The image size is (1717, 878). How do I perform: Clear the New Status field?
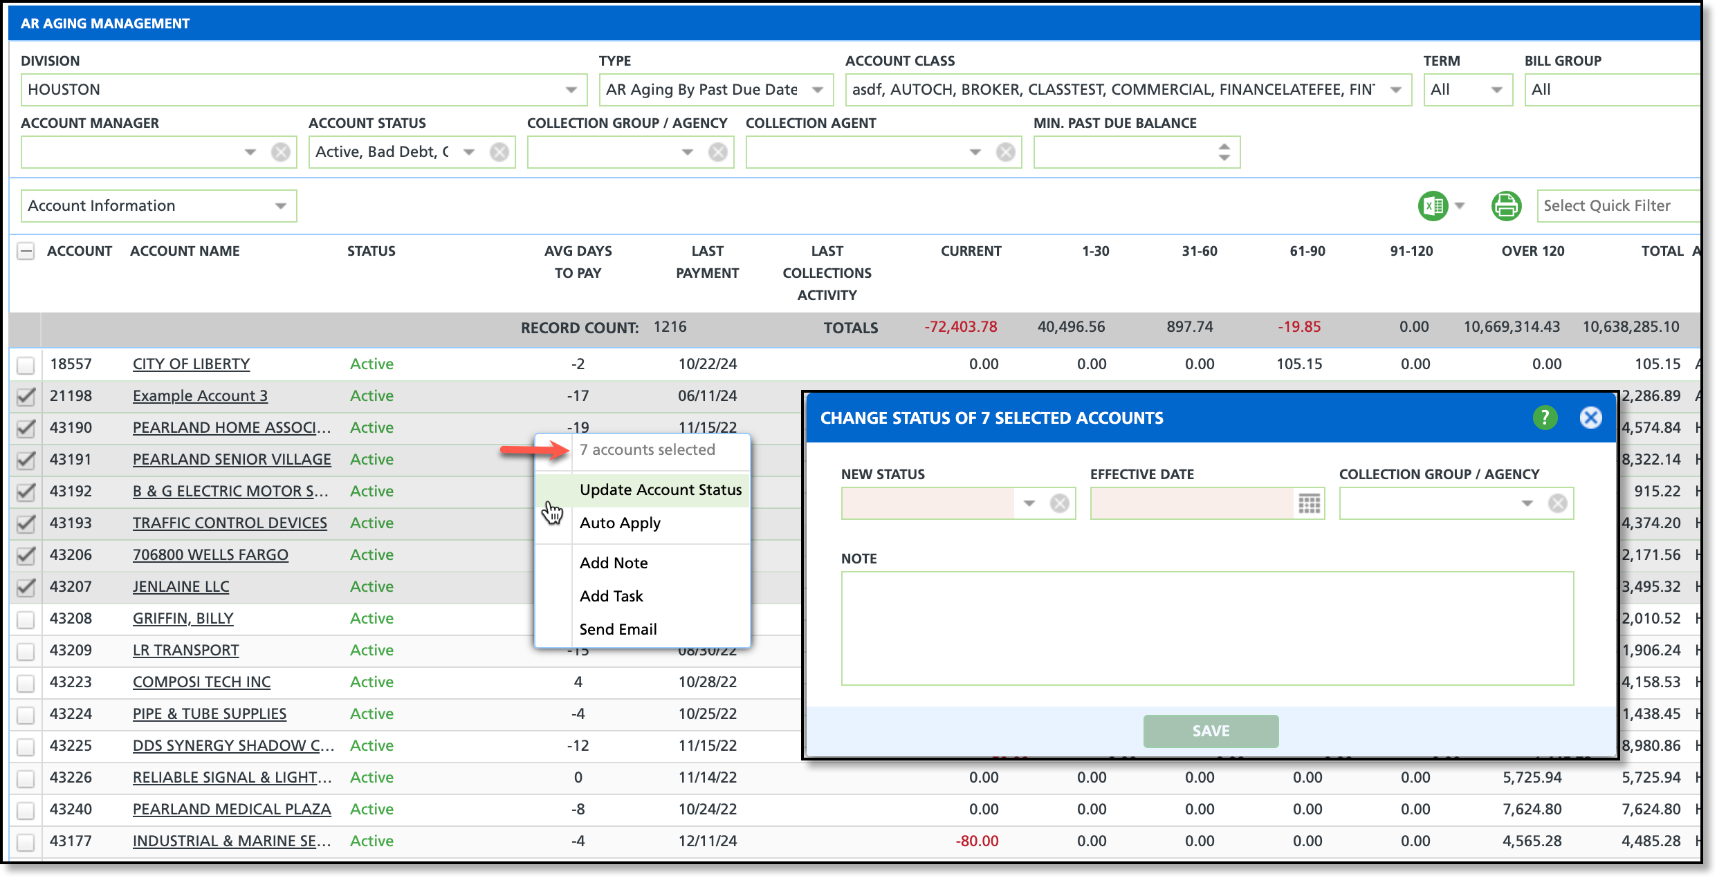click(1059, 503)
